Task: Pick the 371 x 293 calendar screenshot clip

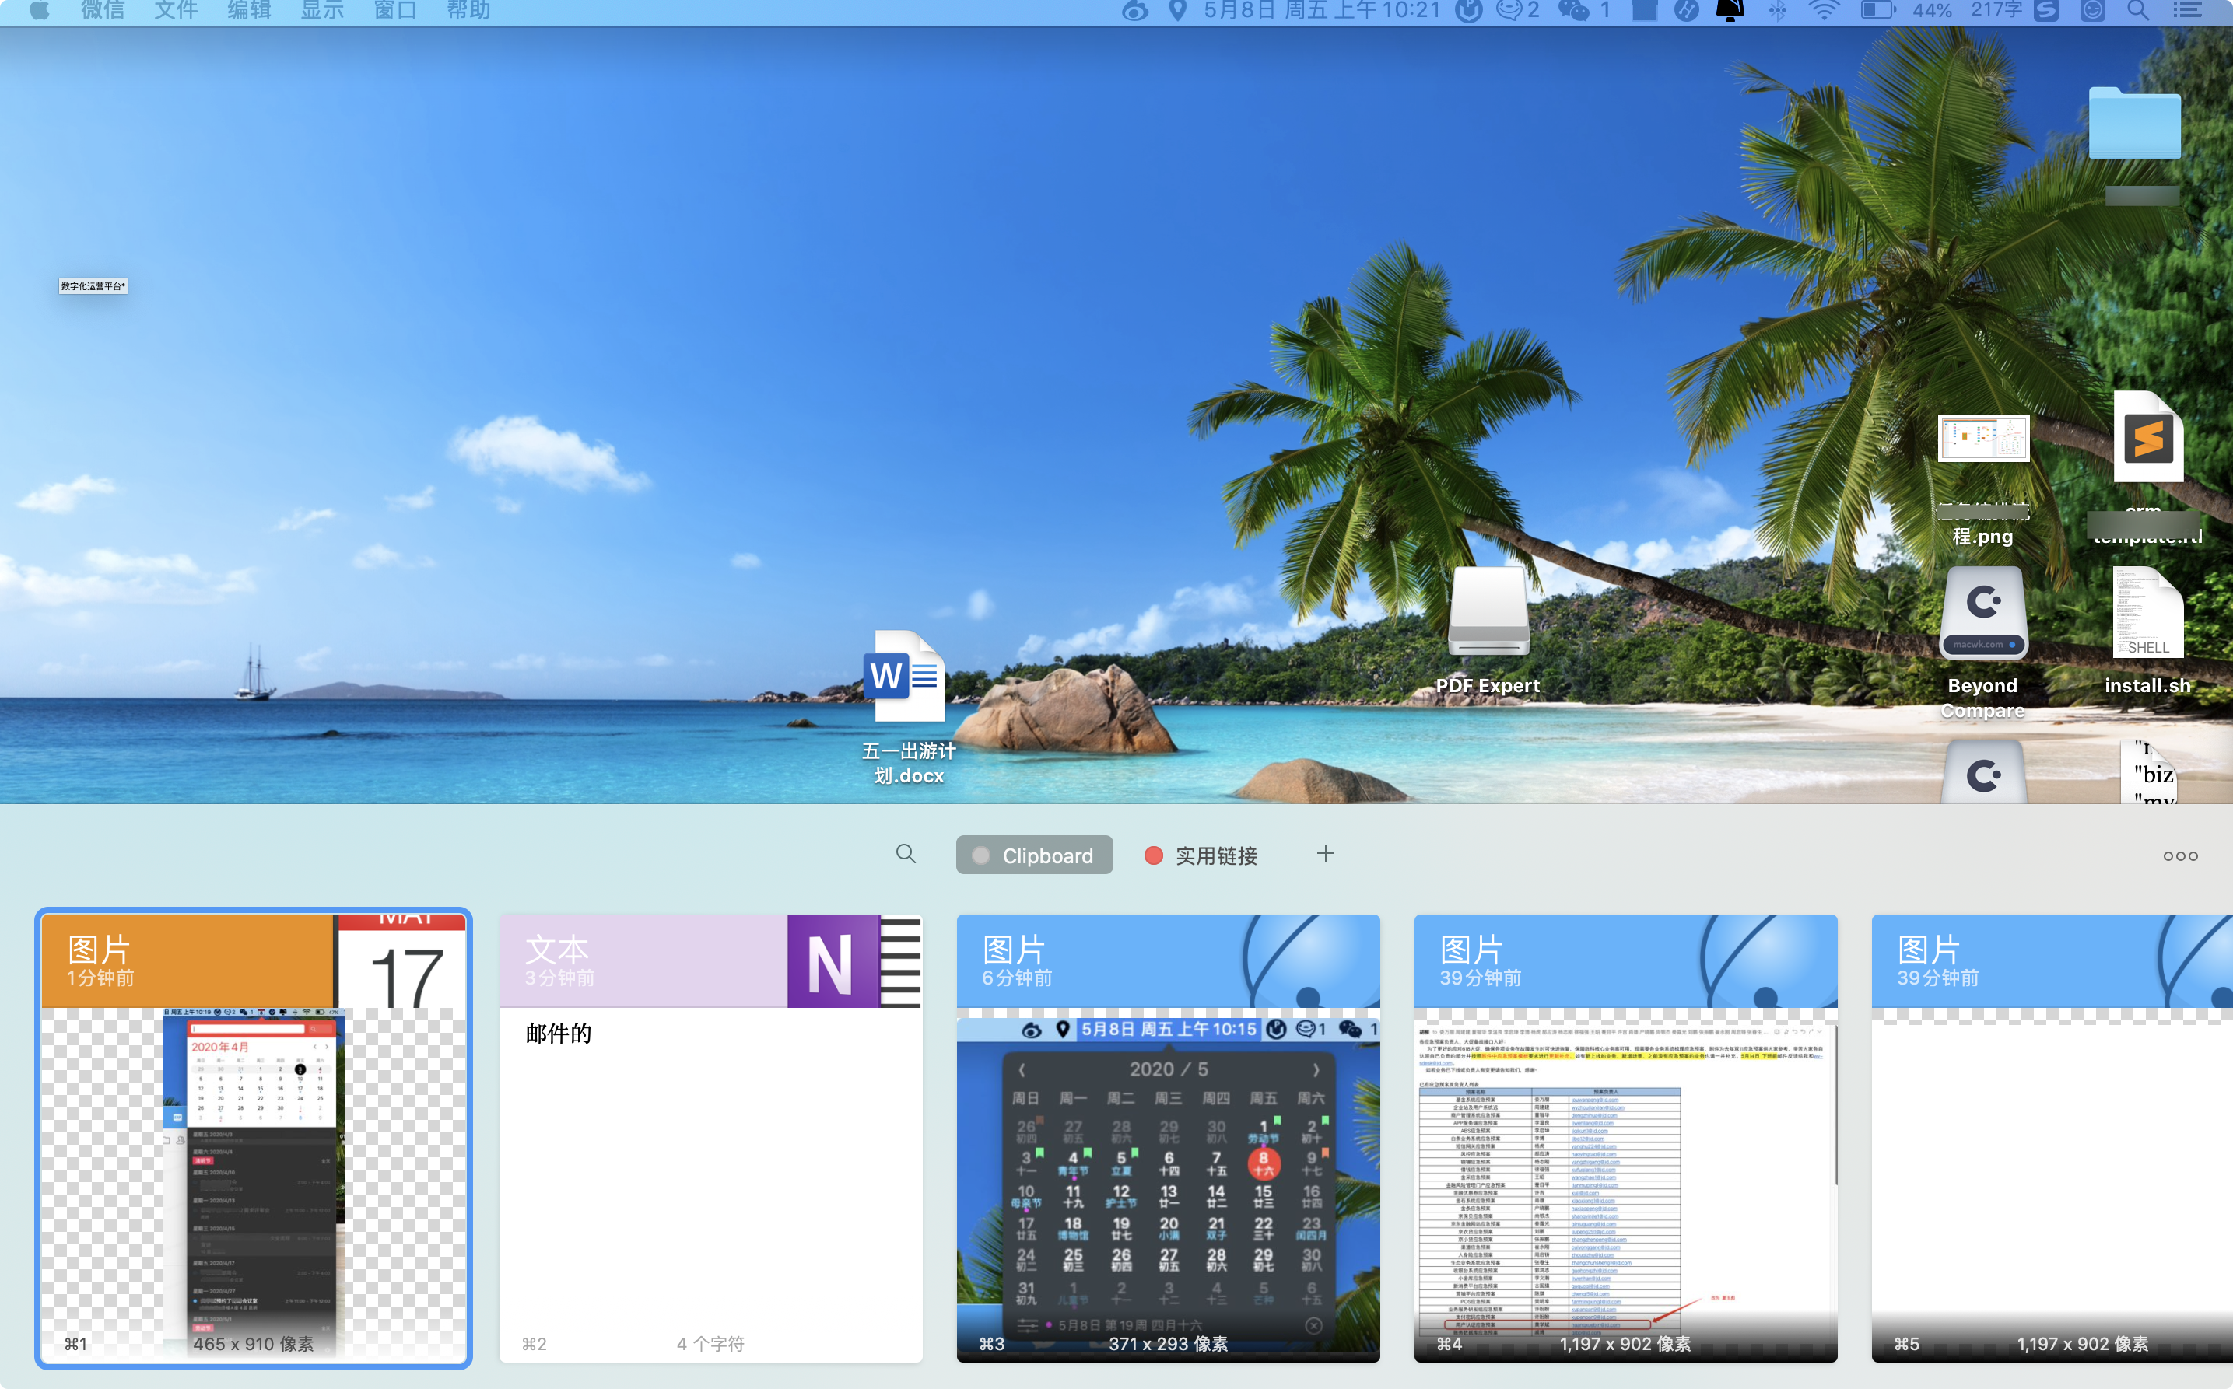Action: pos(1167,1137)
